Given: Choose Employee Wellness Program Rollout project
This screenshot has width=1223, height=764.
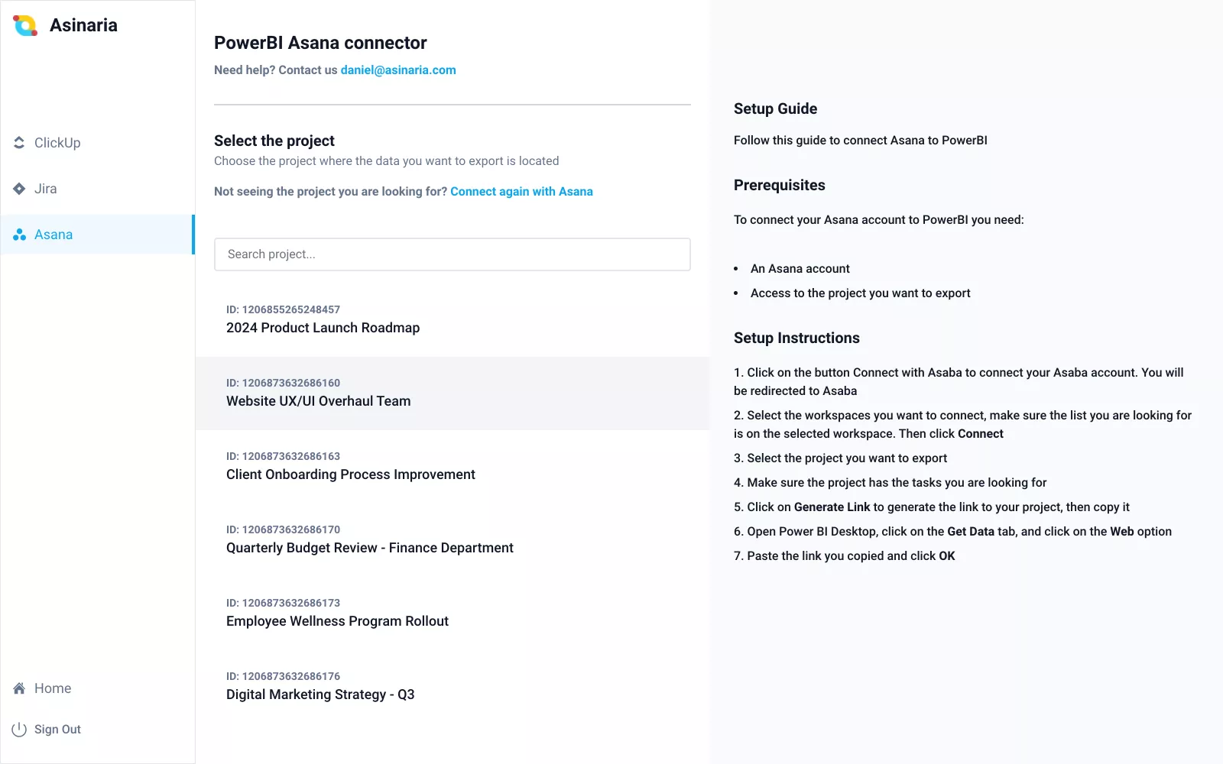Looking at the screenshot, I should pos(453,613).
